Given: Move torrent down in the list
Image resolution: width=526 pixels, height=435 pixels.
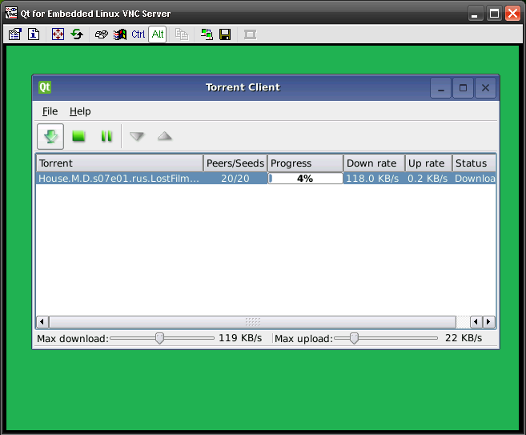Looking at the screenshot, I should pos(137,136).
